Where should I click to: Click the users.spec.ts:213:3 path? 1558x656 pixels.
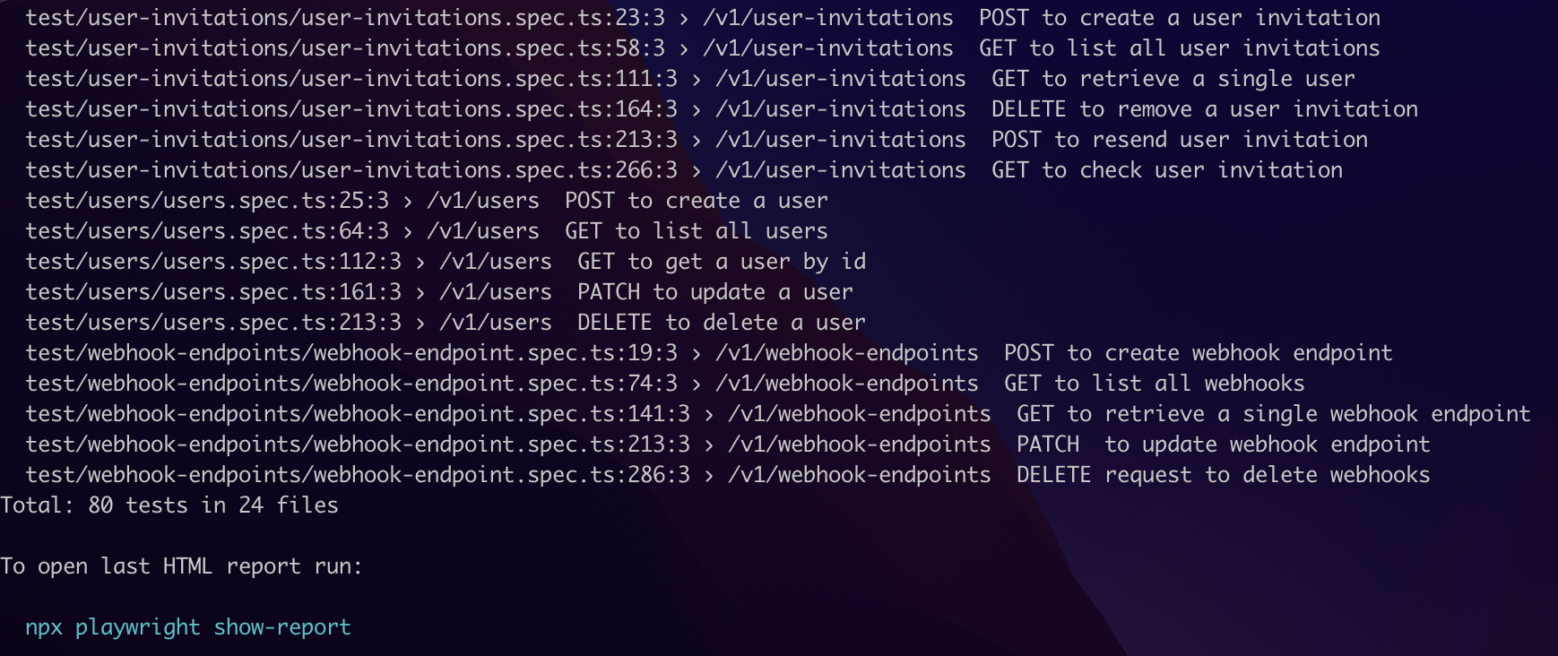[x=213, y=323]
